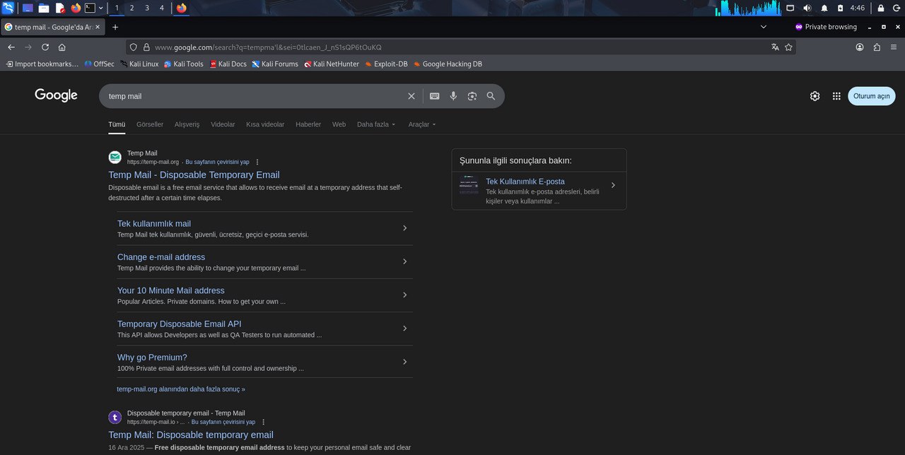Expand the 'Daha fazla' dropdown

376,124
